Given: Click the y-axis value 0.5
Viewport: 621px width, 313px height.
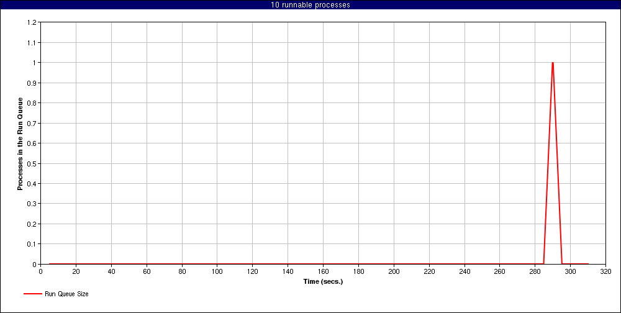Looking at the screenshot, I should coord(33,163).
